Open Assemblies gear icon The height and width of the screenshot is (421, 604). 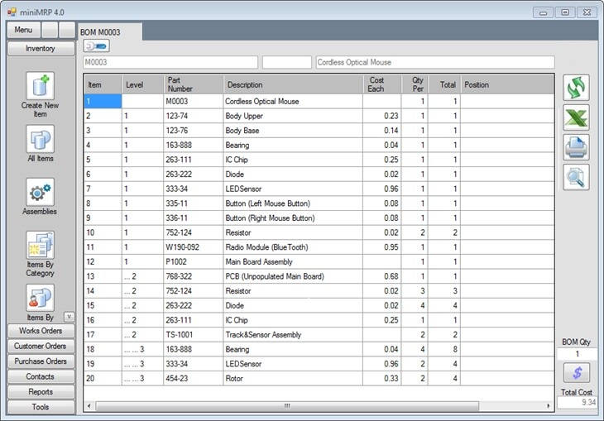(40, 192)
